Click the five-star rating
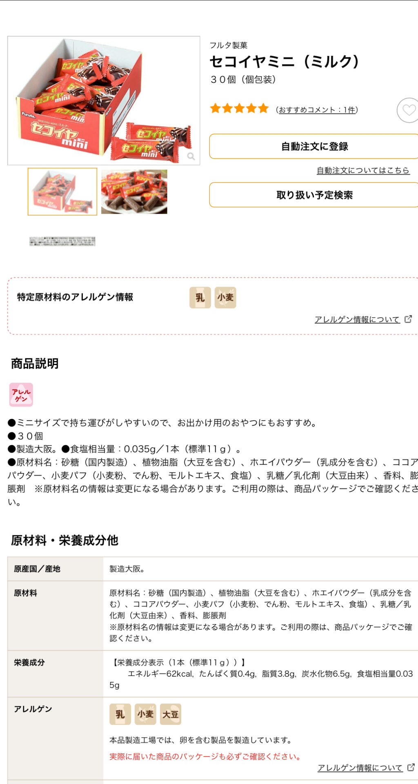This screenshot has height=784, width=418. coord(239,109)
